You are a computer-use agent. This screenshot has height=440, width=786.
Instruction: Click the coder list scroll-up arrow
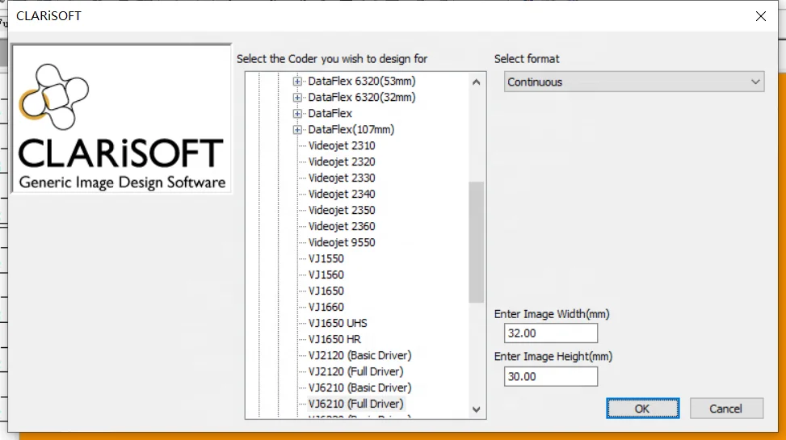[x=477, y=82]
